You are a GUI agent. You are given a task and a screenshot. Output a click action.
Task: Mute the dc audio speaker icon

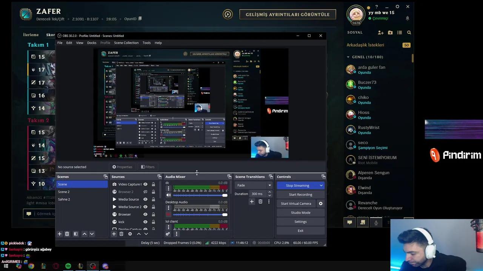168,195
